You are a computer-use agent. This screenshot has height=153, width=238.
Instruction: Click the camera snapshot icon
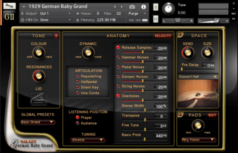click(132, 7)
